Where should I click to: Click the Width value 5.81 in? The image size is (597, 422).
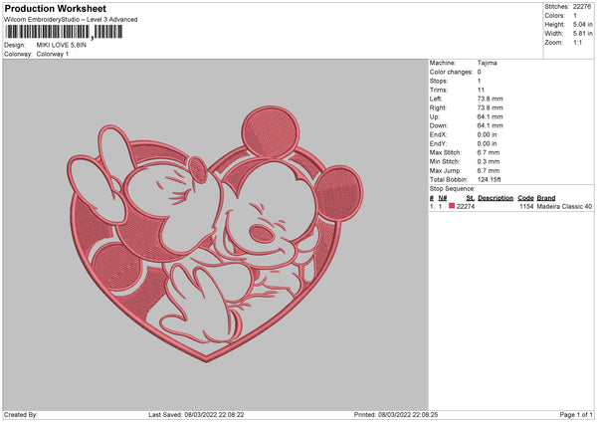pyautogui.click(x=582, y=34)
